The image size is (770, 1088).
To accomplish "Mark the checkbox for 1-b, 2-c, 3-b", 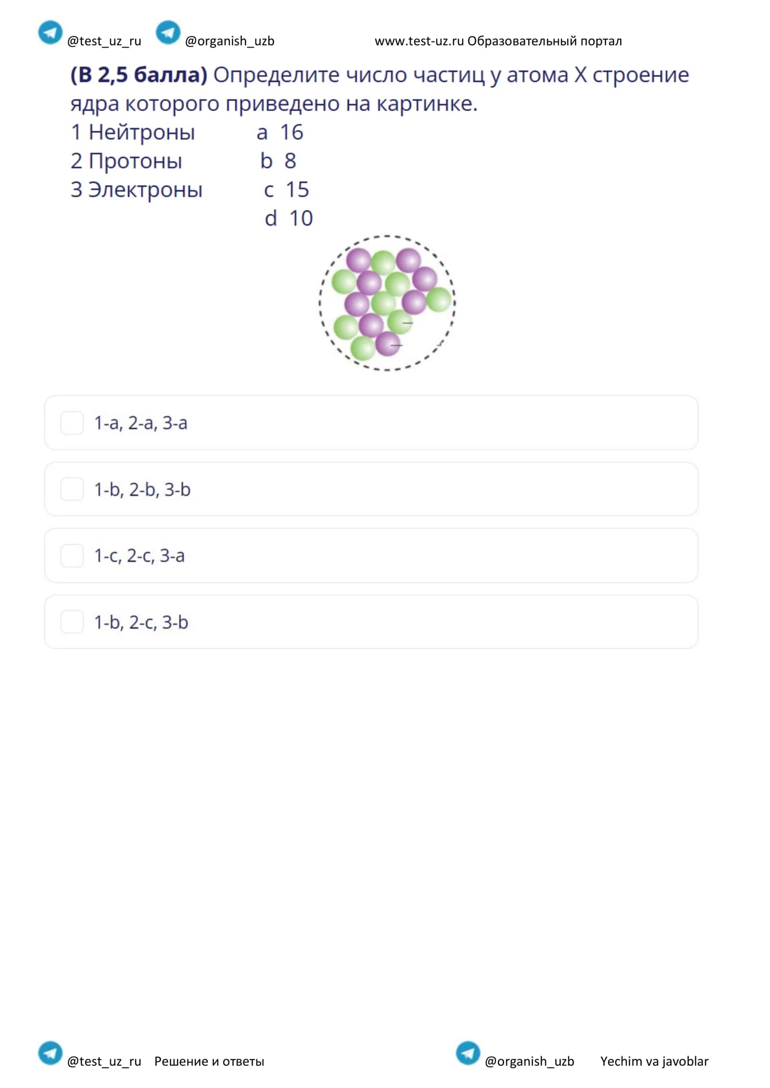I will (72, 622).
